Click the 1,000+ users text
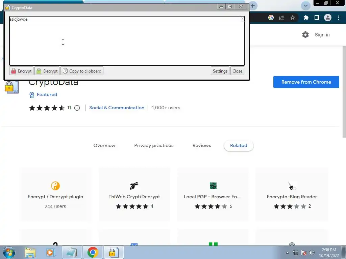The width and height of the screenshot is (346, 259). [x=166, y=108]
